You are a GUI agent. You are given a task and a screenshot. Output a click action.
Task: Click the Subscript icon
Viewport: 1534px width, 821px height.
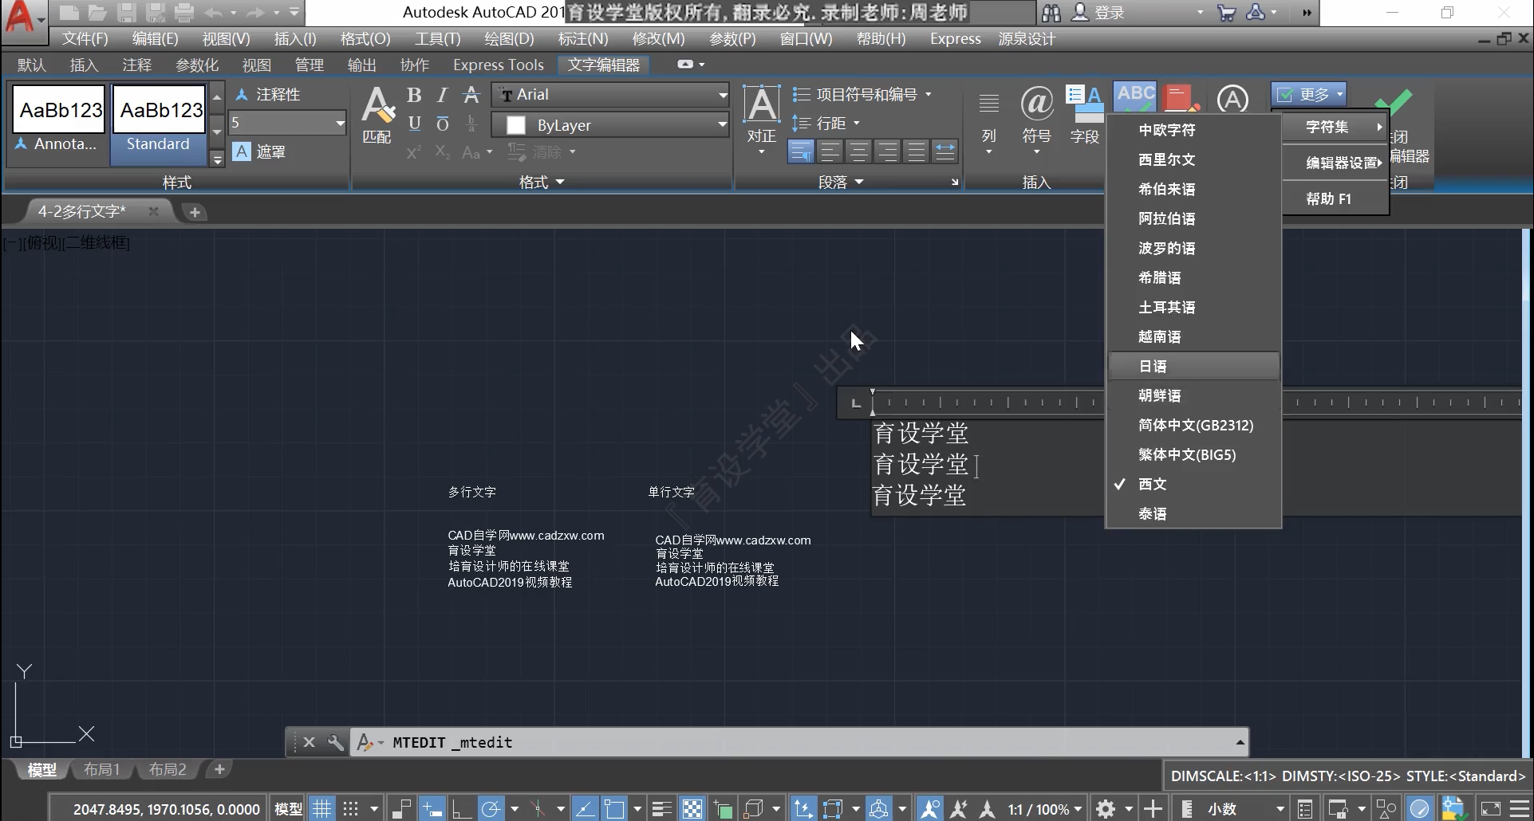[443, 151]
